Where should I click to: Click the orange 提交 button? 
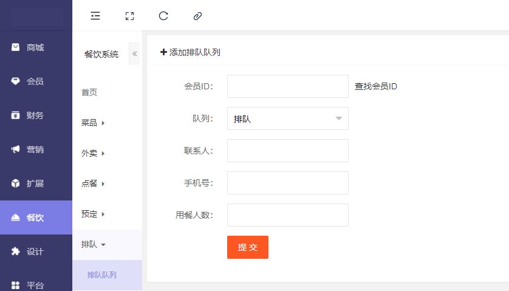(247, 247)
